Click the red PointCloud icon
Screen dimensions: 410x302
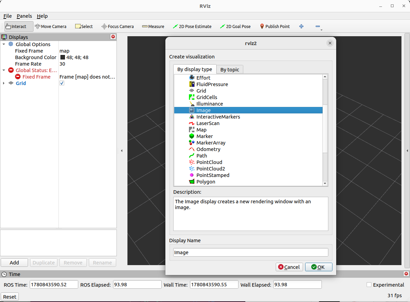(x=192, y=162)
